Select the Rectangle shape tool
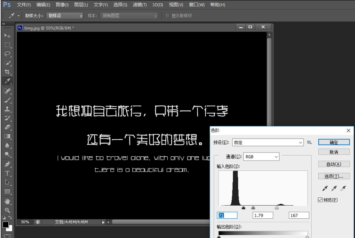Viewport: 355px width, 238px height. pyautogui.click(x=7, y=191)
